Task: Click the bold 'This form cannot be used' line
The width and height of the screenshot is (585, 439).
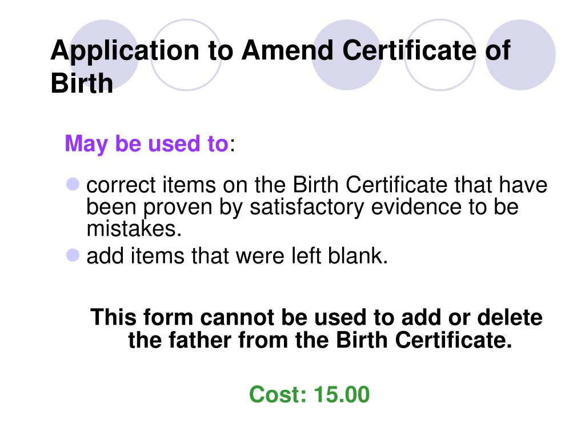Action: [316, 317]
